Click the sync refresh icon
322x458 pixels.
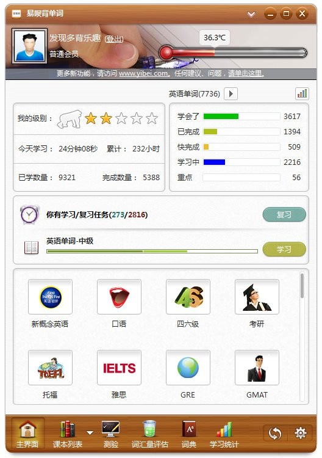pos(275,433)
